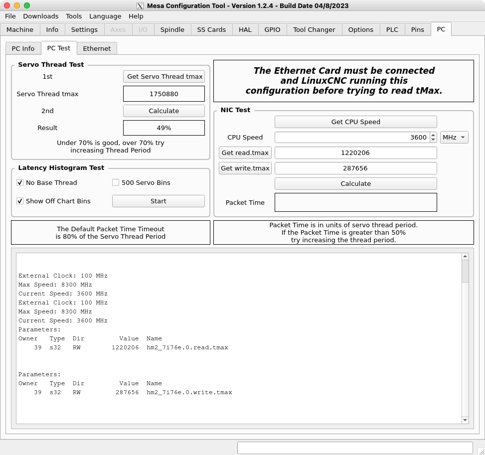Start the Latency Histogram Test
485x455 pixels.
pyautogui.click(x=158, y=201)
